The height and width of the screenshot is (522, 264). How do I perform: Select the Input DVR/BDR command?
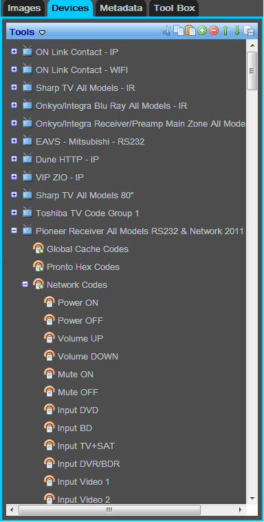[89, 464]
